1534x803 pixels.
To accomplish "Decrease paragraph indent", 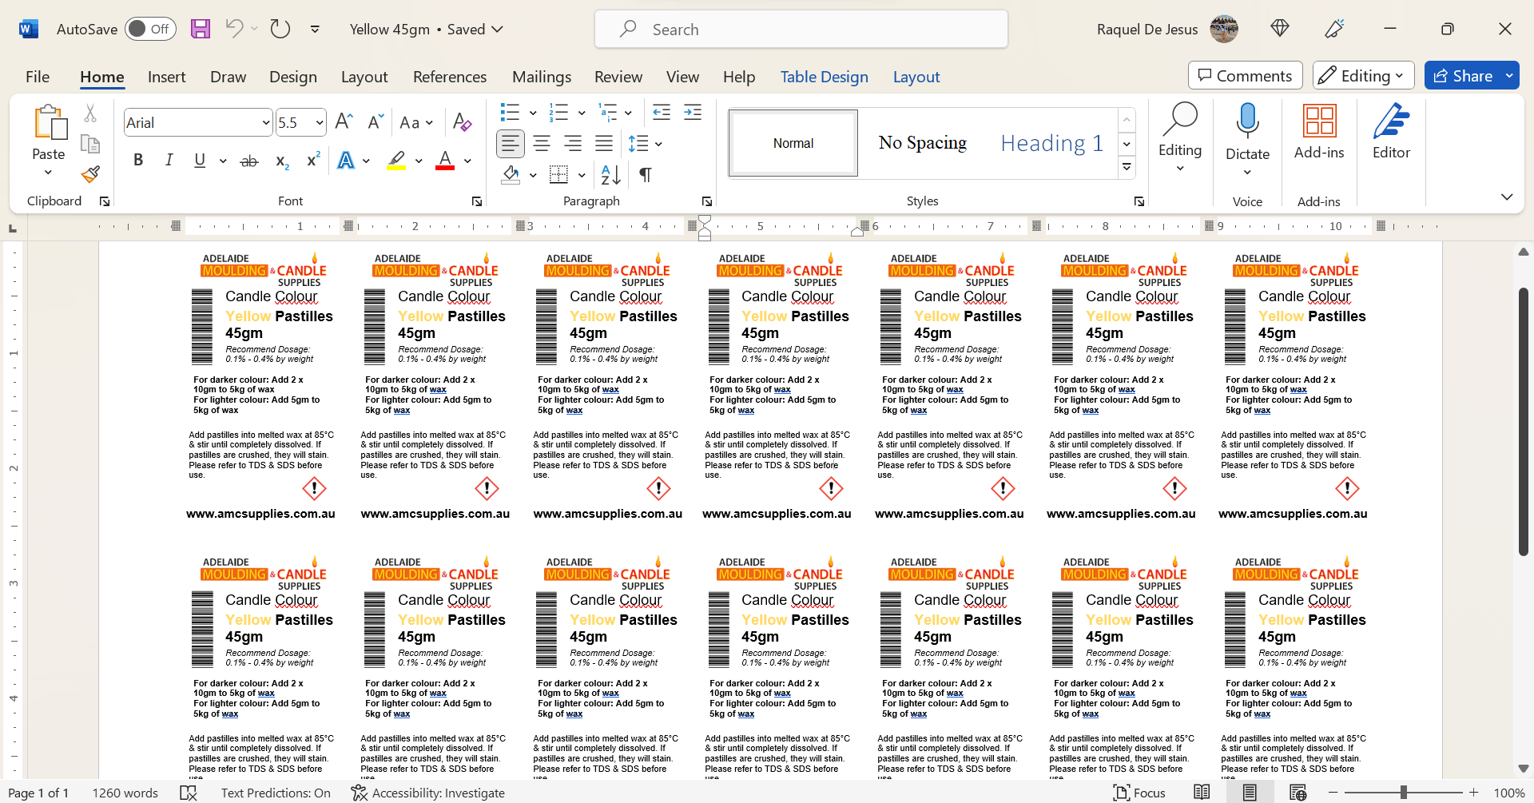I will pyautogui.click(x=662, y=113).
